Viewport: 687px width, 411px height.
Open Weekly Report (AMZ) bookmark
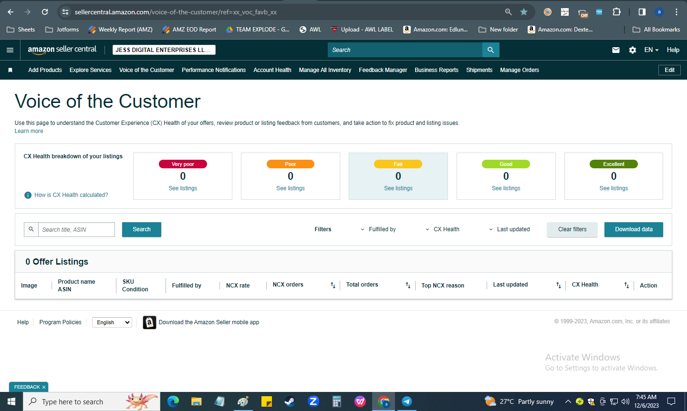[x=120, y=30]
